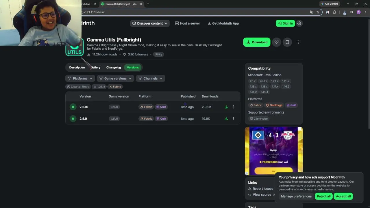Image resolution: width=370 pixels, height=208 pixels.
Task: Open the Chrome extensions puzzle icon
Action: coord(334,12)
